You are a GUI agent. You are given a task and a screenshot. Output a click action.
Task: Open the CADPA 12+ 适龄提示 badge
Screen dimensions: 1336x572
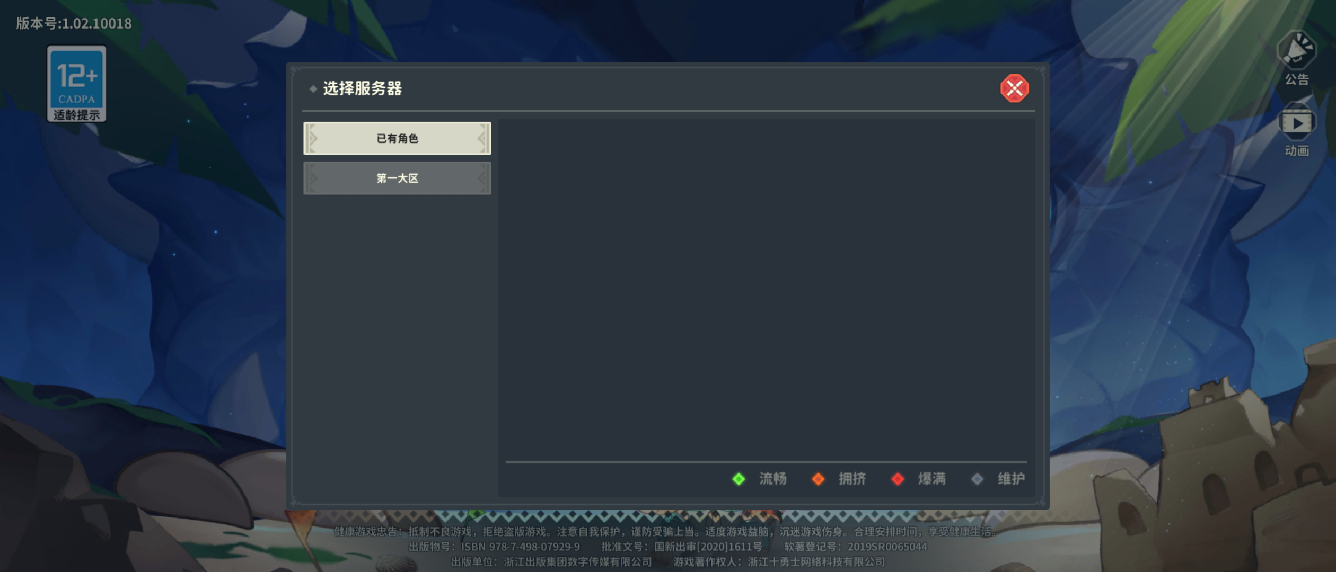[x=77, y=84]
